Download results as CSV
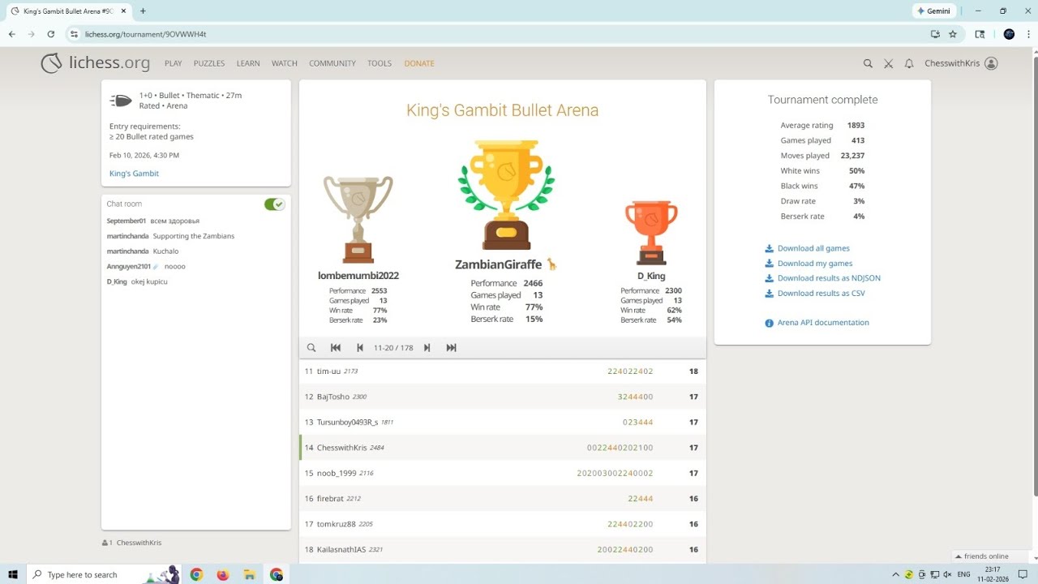1038x584 pixels. [821, 294]
